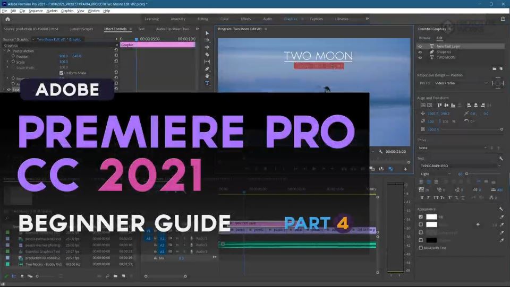Click the font size slider handle

[467, 173]
